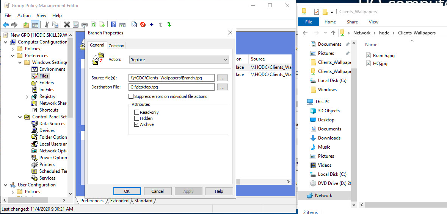Check the Read-only attribute checkbox
Image resolution: width=447 pixels, height=214 pixels.
tap(136, 112)
